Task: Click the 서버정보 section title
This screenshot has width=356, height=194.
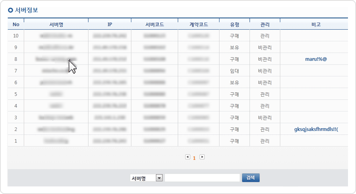Action: click(x=27, y=10)
